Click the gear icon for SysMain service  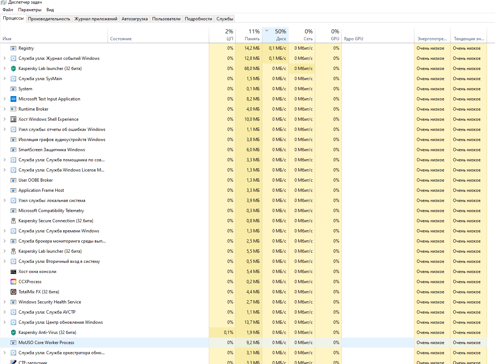pos(13,79)
